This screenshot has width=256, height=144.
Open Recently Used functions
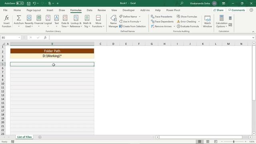tap(29, 21)
